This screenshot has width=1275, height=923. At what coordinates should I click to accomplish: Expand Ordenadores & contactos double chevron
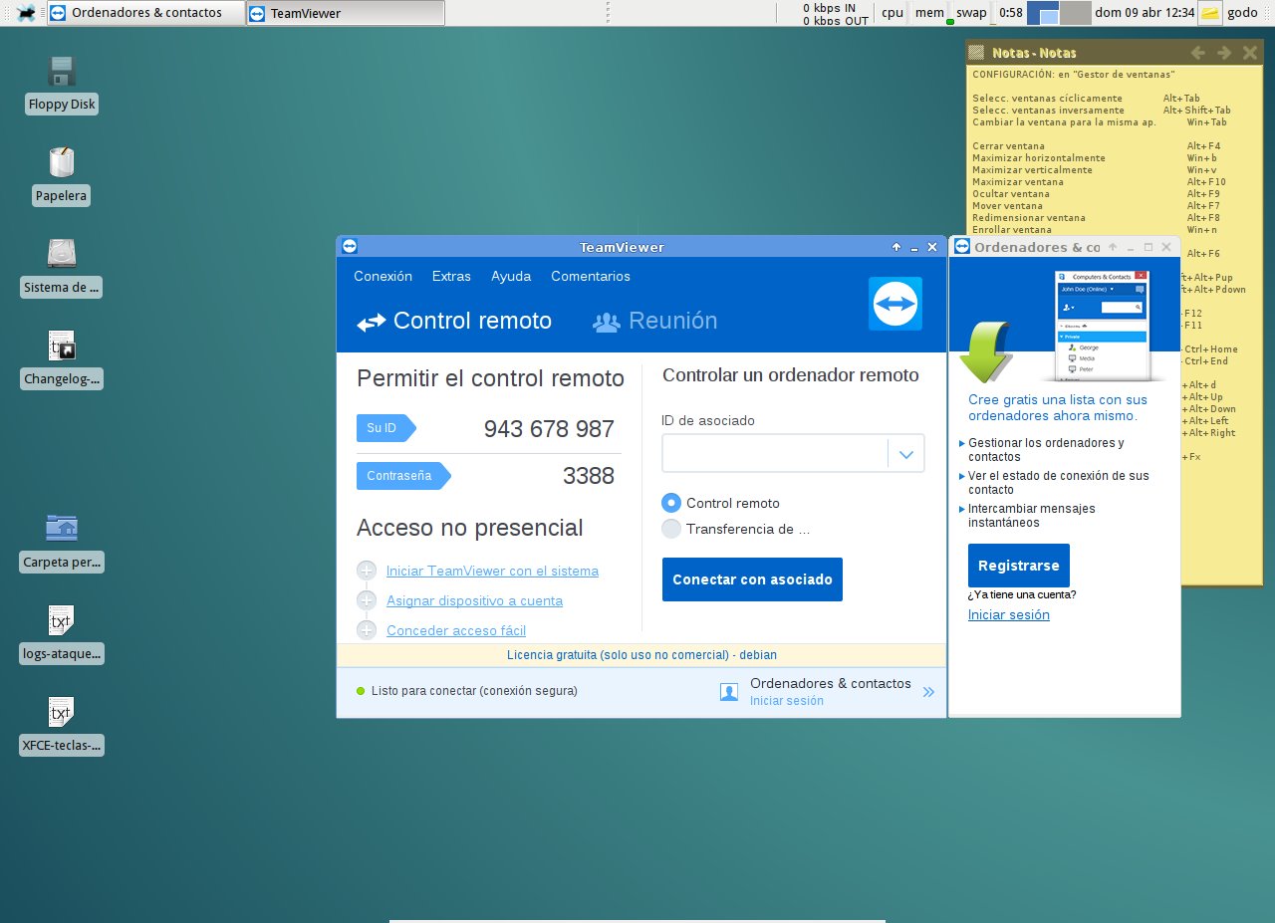(928, 692)
